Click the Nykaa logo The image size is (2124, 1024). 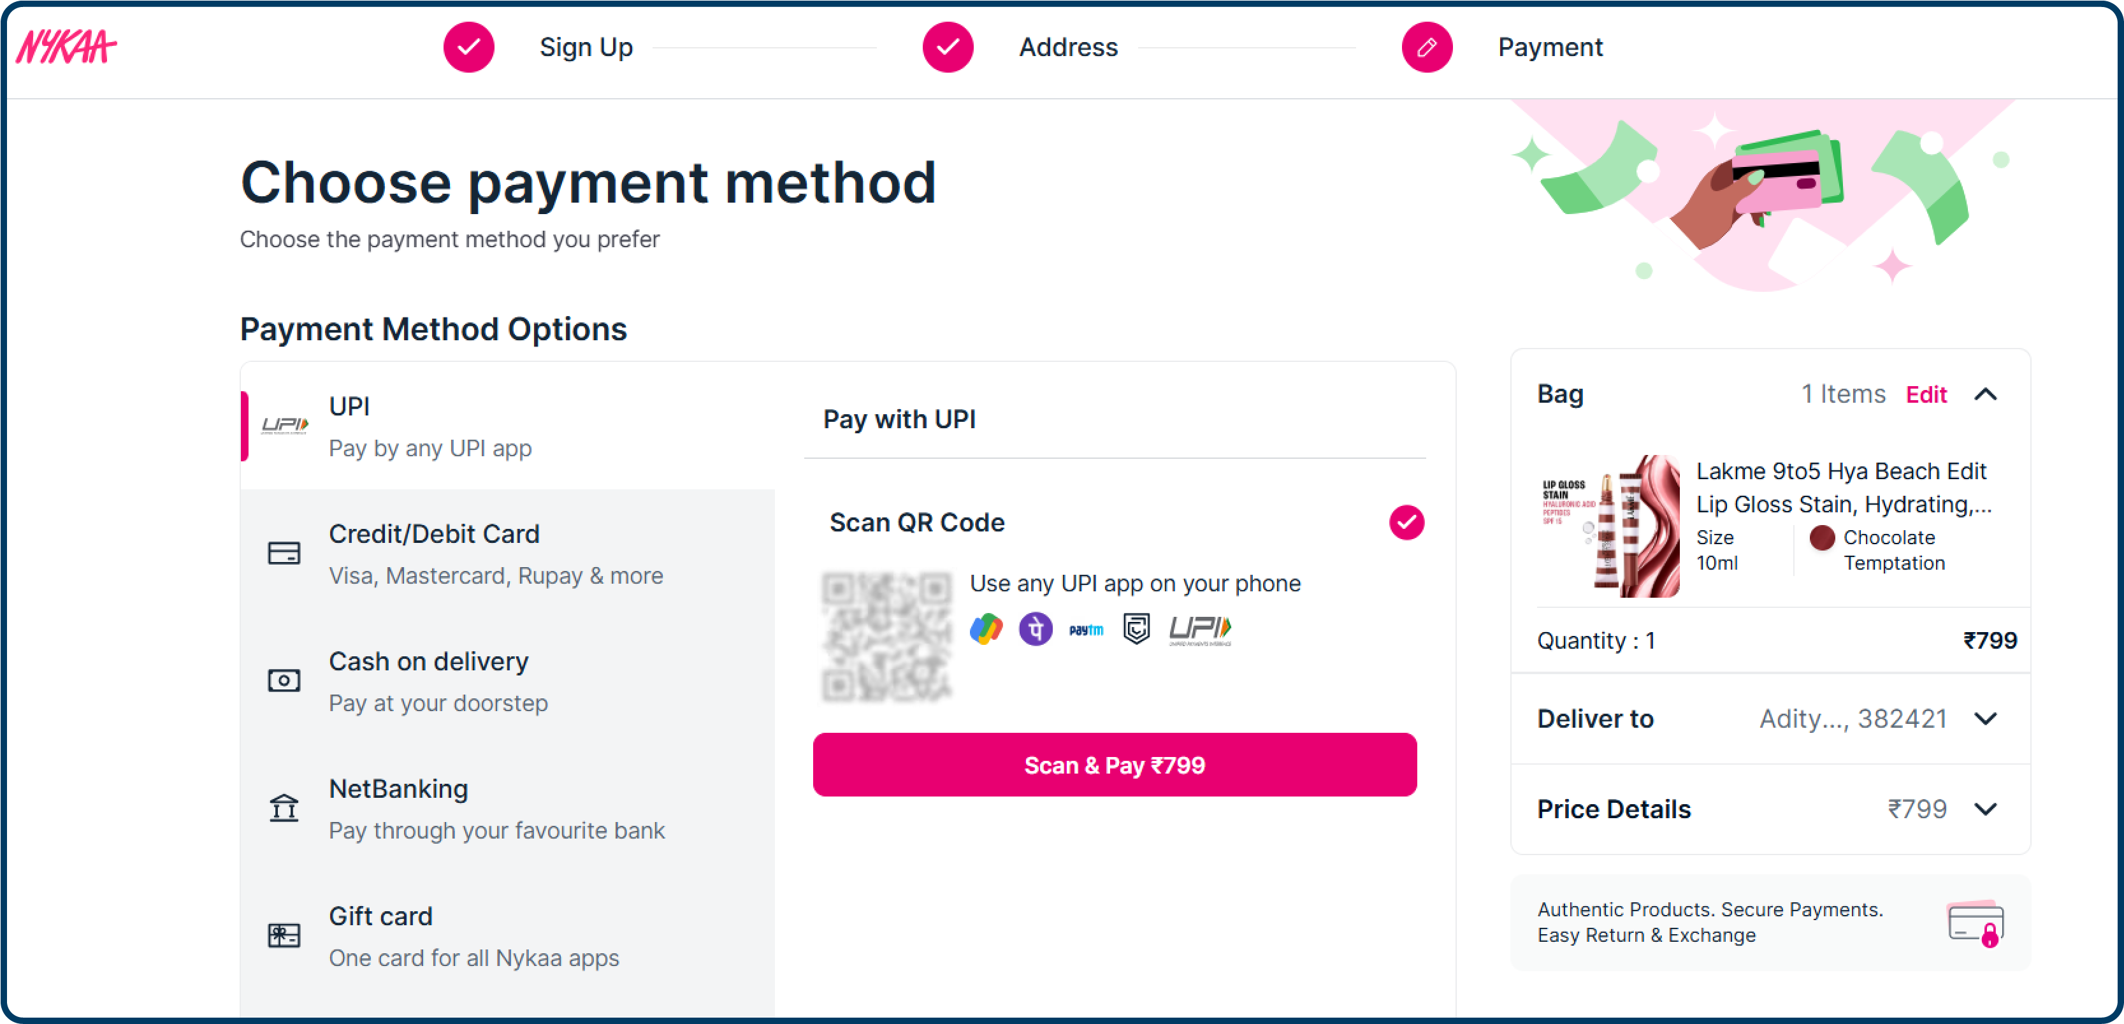66,47
